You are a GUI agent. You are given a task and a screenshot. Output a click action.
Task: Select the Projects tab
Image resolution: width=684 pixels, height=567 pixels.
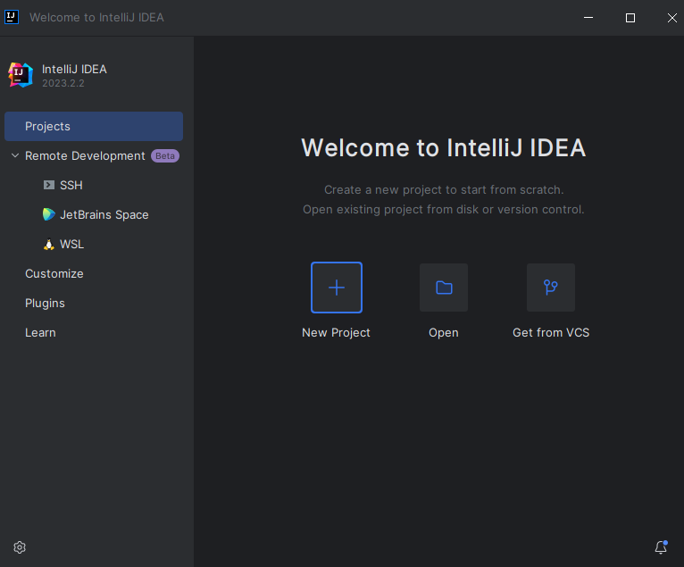point(94,126)
